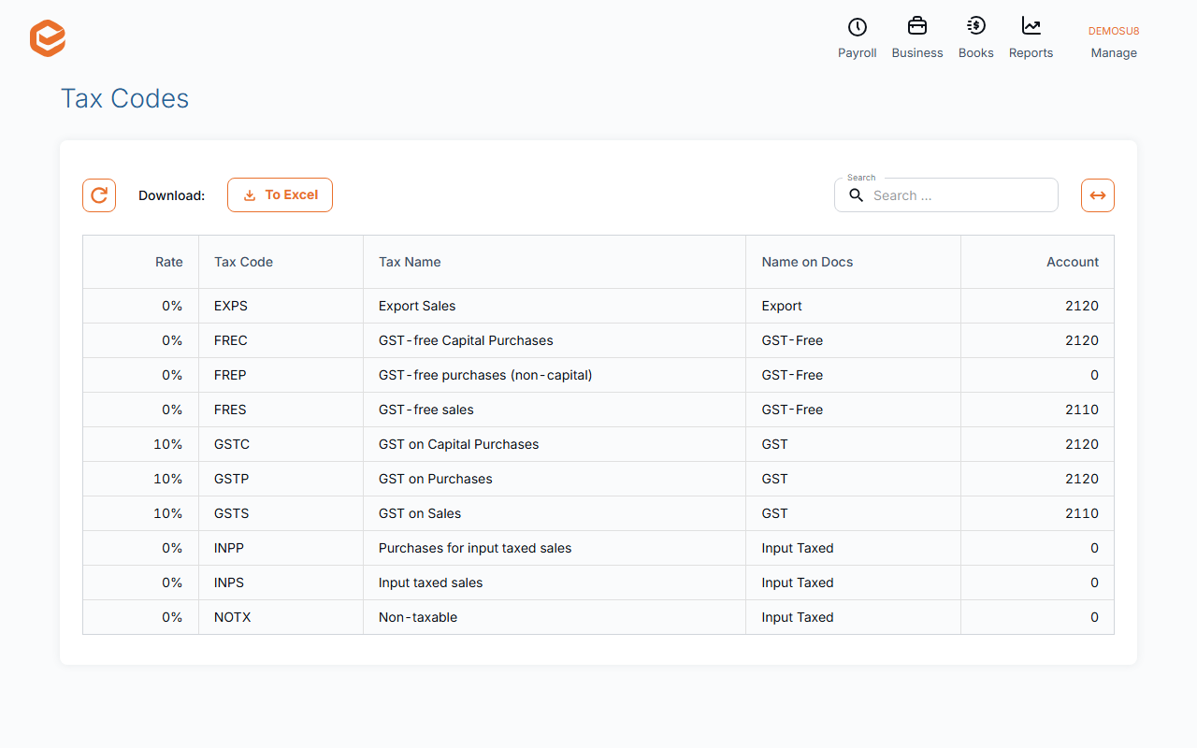Open the Books dollar icon menu
Image resolution: width=1197 pixels, height=748 pixels.
975,39
